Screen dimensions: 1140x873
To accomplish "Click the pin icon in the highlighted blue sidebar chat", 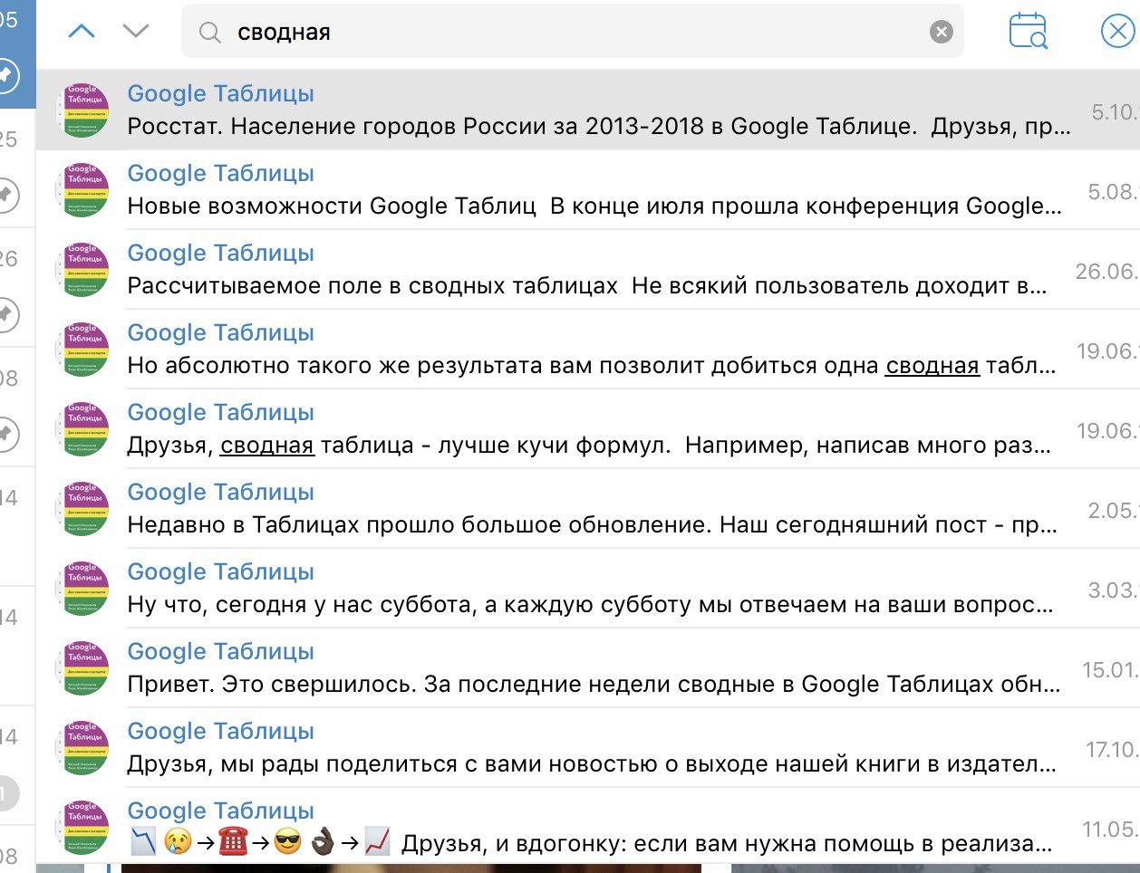I will tap(6, 74).
